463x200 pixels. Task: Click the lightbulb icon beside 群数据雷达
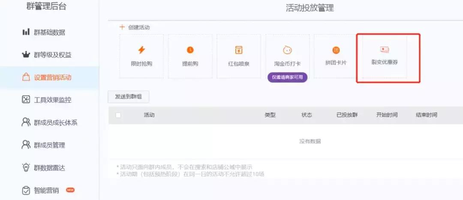coord(26,167)
